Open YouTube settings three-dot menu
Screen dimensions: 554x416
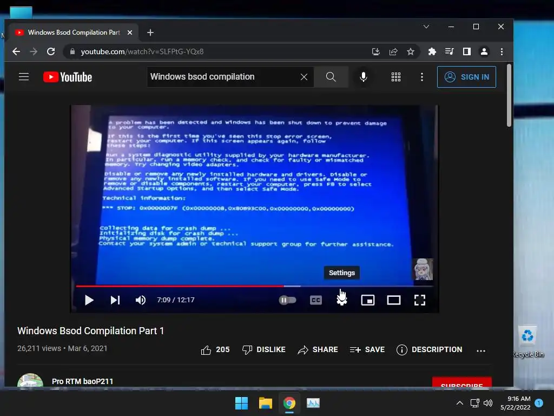click(x=422, y=77)
